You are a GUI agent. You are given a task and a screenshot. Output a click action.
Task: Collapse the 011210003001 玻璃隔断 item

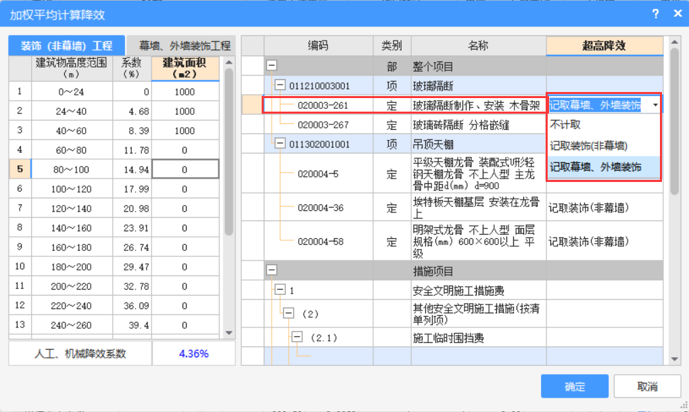click(281, 86)
